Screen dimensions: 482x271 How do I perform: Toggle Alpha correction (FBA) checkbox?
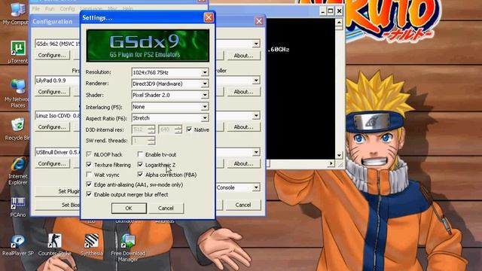(140, 175)
